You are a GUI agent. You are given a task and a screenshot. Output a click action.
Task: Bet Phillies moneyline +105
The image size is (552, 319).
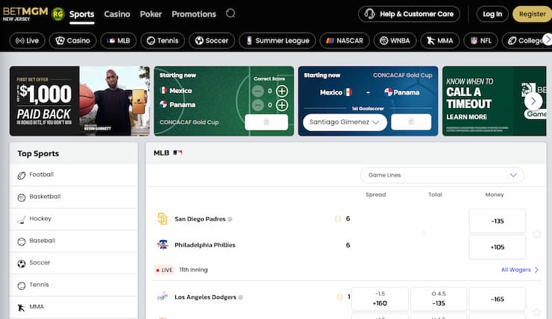pos(497,247)
